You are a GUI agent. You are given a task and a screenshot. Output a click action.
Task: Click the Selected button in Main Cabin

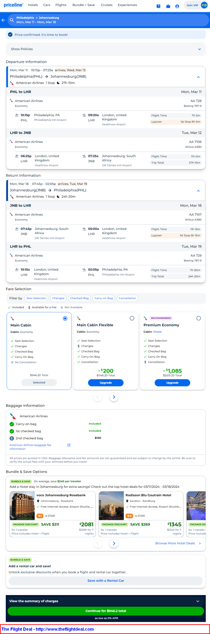tap(39, 383)
